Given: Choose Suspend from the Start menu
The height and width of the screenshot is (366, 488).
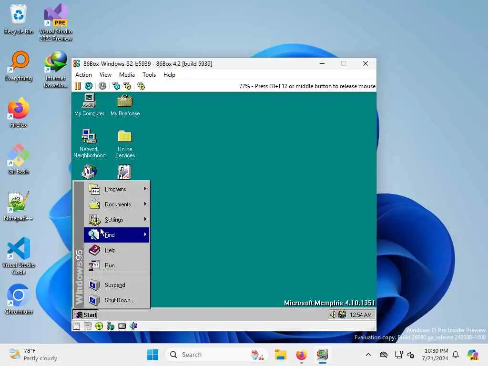Looking at the screenshot, I should coord(117,285).
